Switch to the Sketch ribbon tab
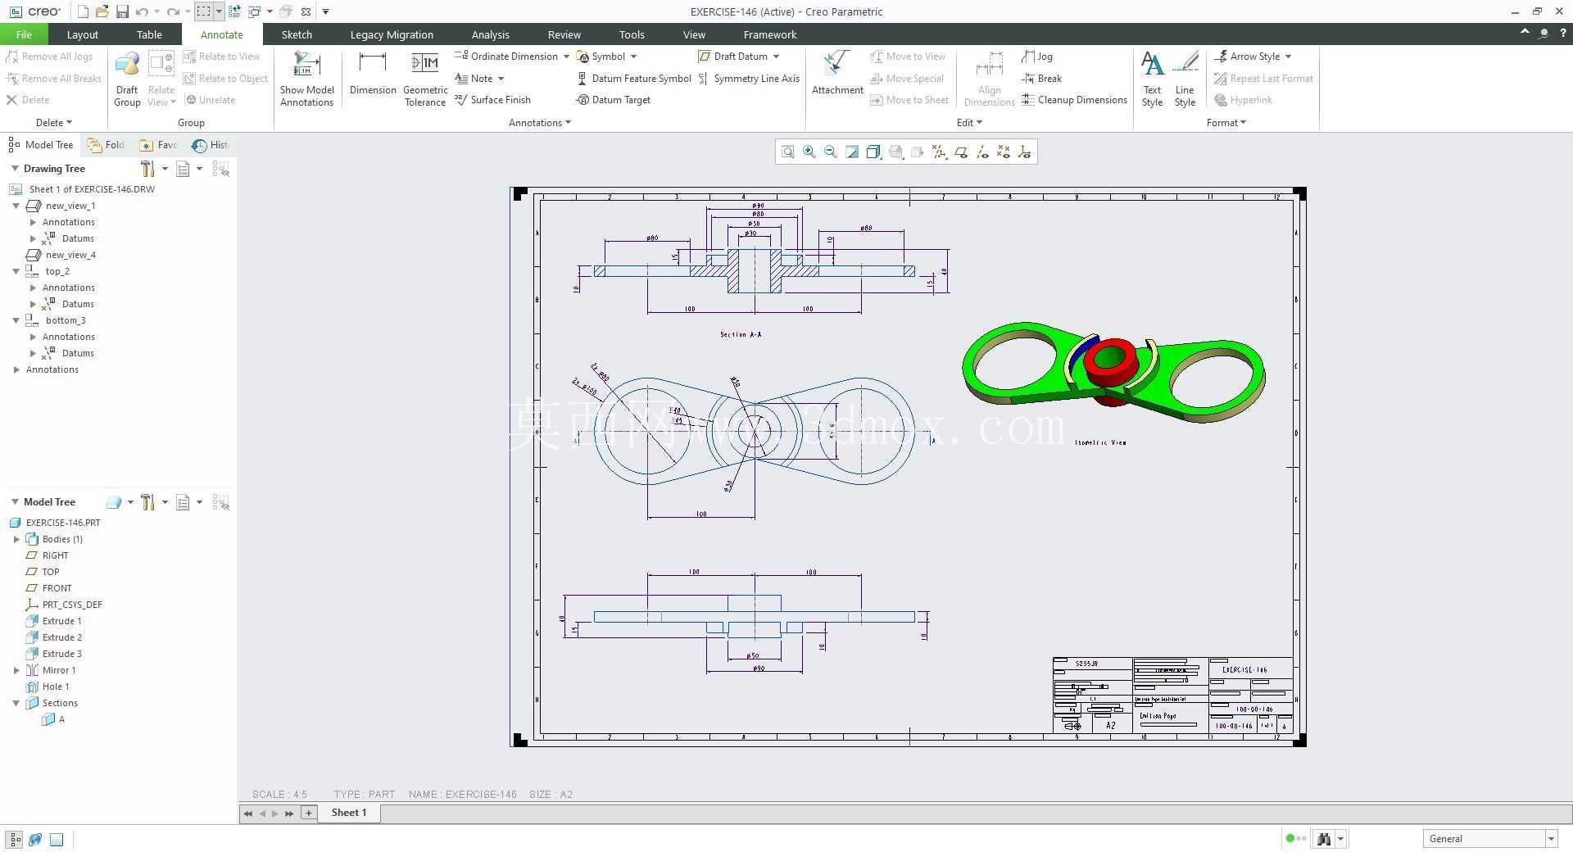 (x=297, y=34)
